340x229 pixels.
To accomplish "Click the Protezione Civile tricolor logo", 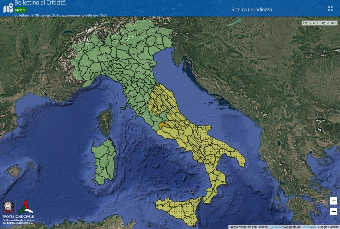I will [x=25, y=207].
